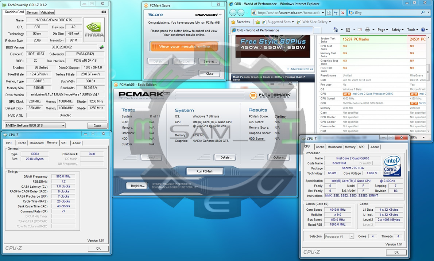Select Cache tab in right CPU-Z window
The height and width of the screenshot is (261, 434).
click(320, 147)
